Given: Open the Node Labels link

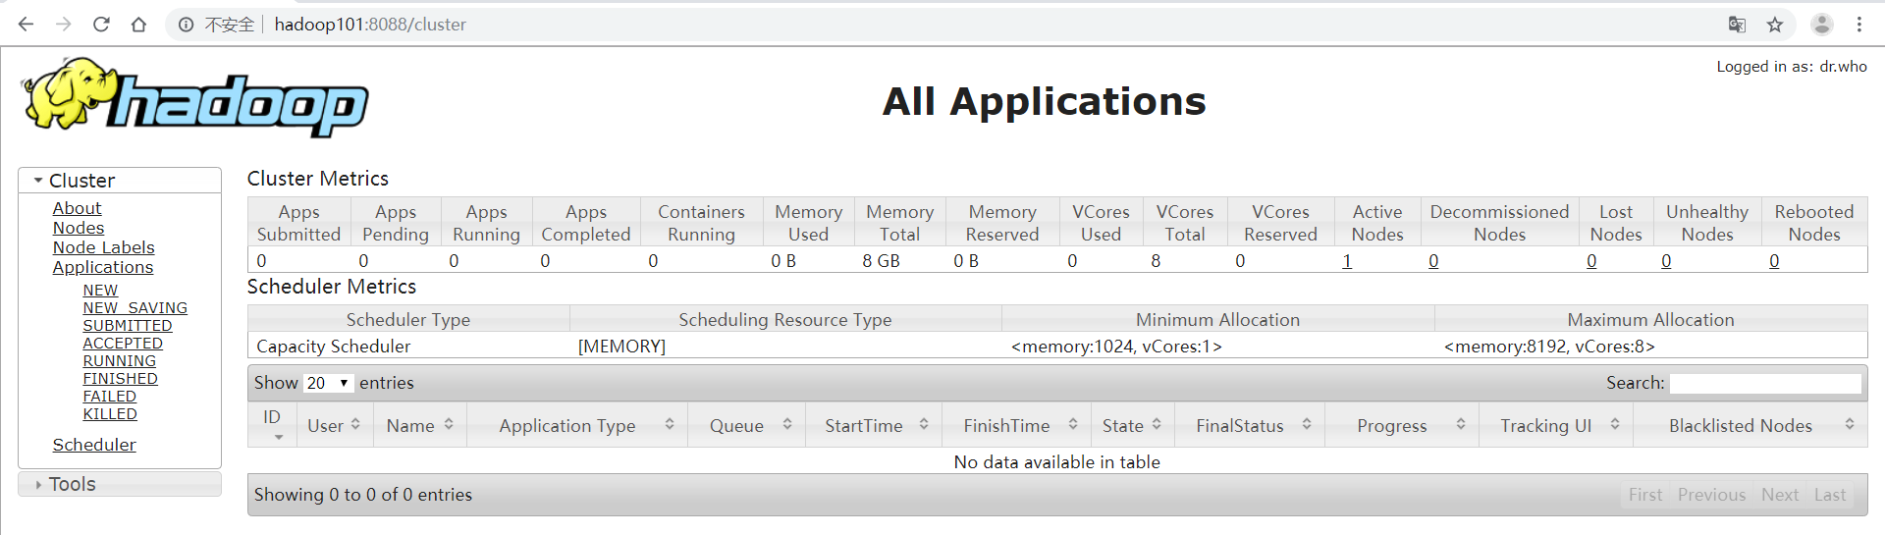Looking at the screenshot, I should (x=103, y=247).
